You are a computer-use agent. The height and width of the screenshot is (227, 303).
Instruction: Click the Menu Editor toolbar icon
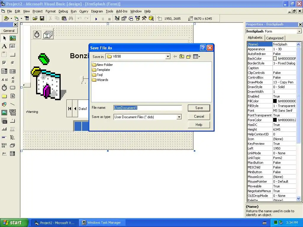(27, 18)
